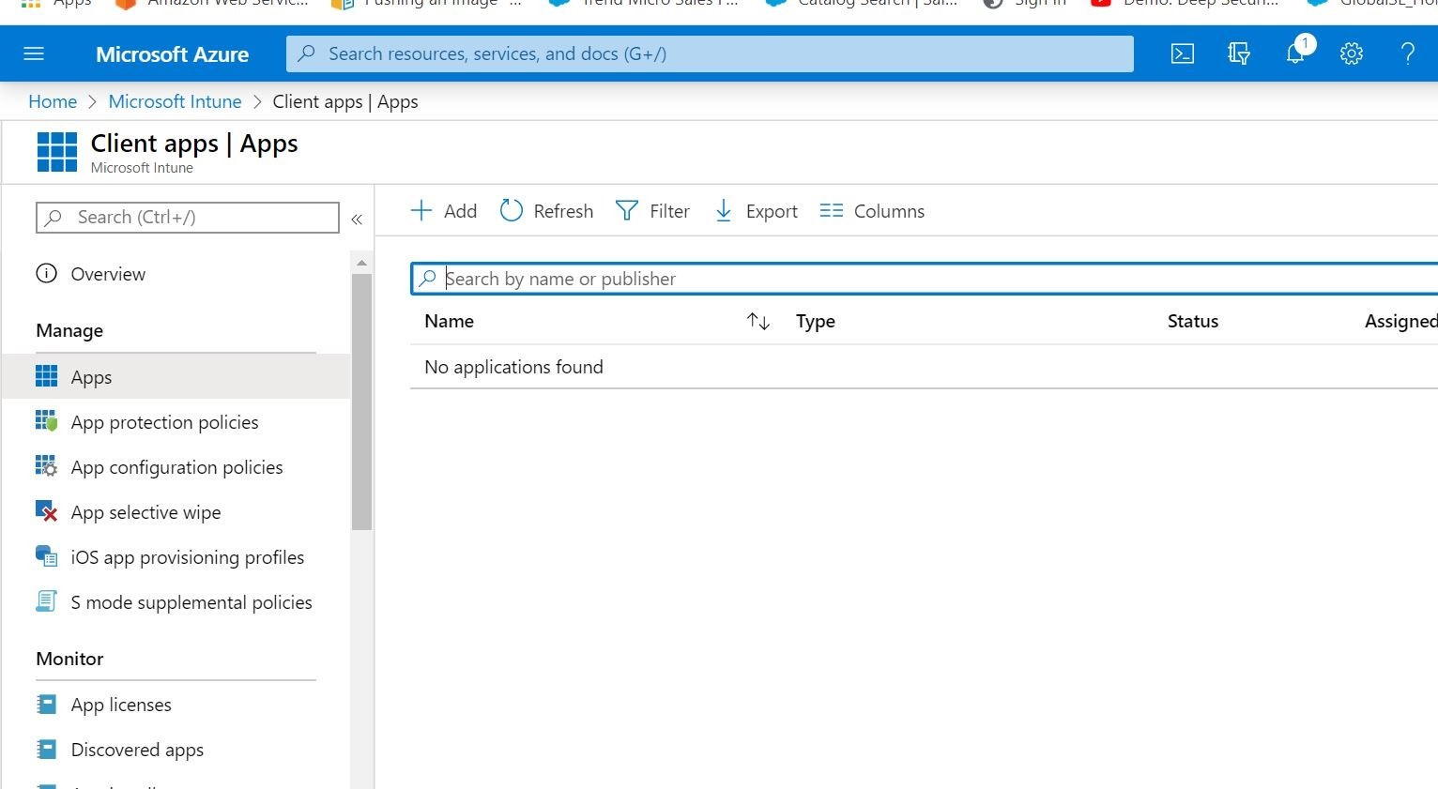
Task: Go to Microsoft Intune breadcrumb link
Action: pyautogui.click(x=175, y=101)
